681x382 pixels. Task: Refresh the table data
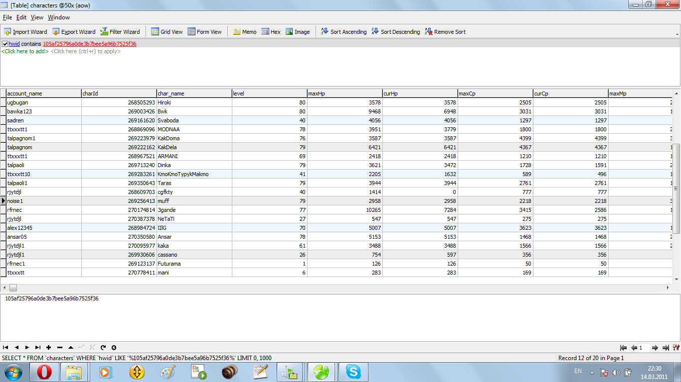(x=103, y=348)
